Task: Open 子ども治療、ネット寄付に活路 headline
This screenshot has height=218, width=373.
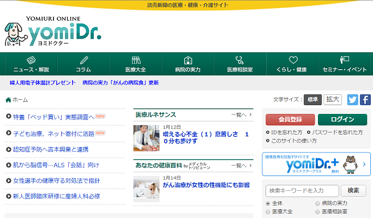Action: [53, 134]
